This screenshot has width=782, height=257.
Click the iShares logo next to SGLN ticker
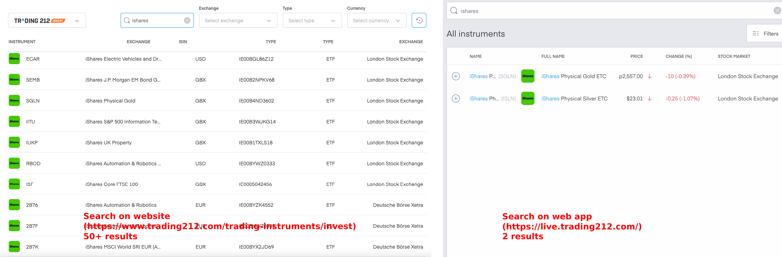pyautogui.click(x=14, y=100)
